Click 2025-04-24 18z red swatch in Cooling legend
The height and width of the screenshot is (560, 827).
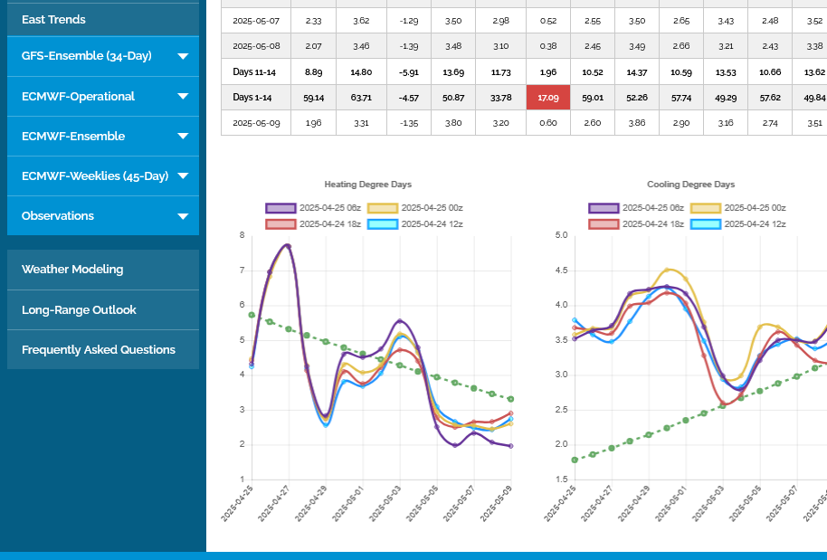(604, 223)
